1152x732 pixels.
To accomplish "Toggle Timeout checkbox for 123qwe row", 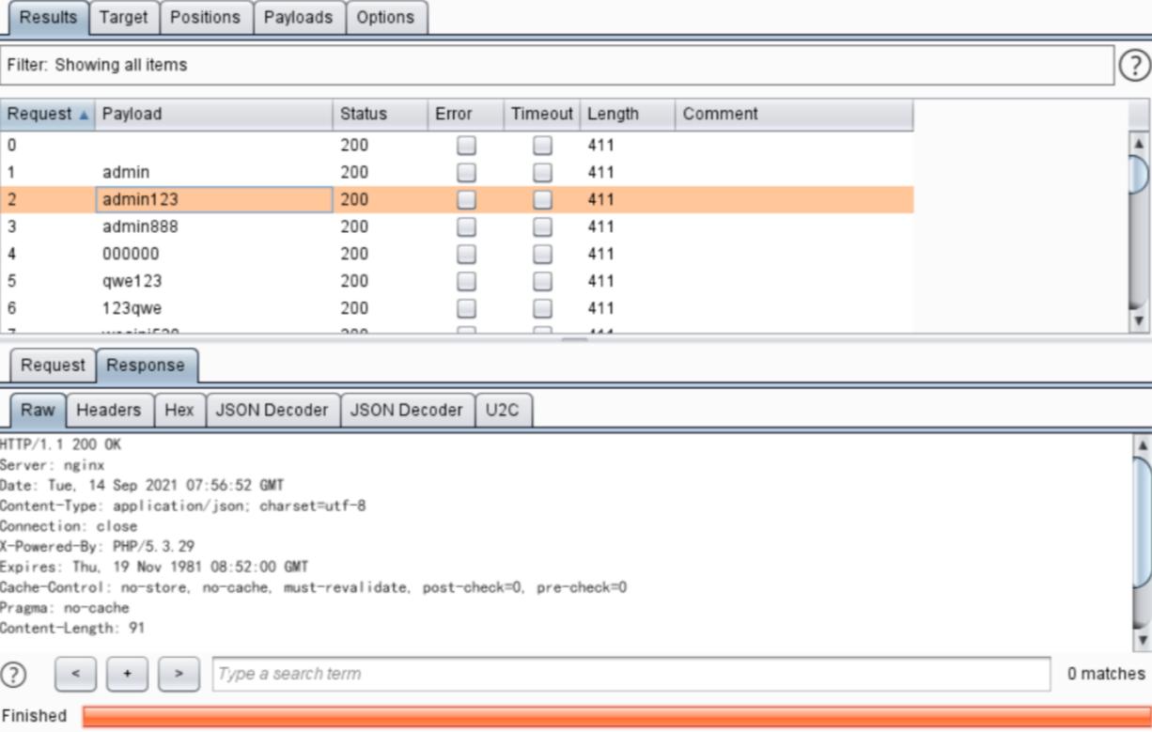I will (542, 308).
